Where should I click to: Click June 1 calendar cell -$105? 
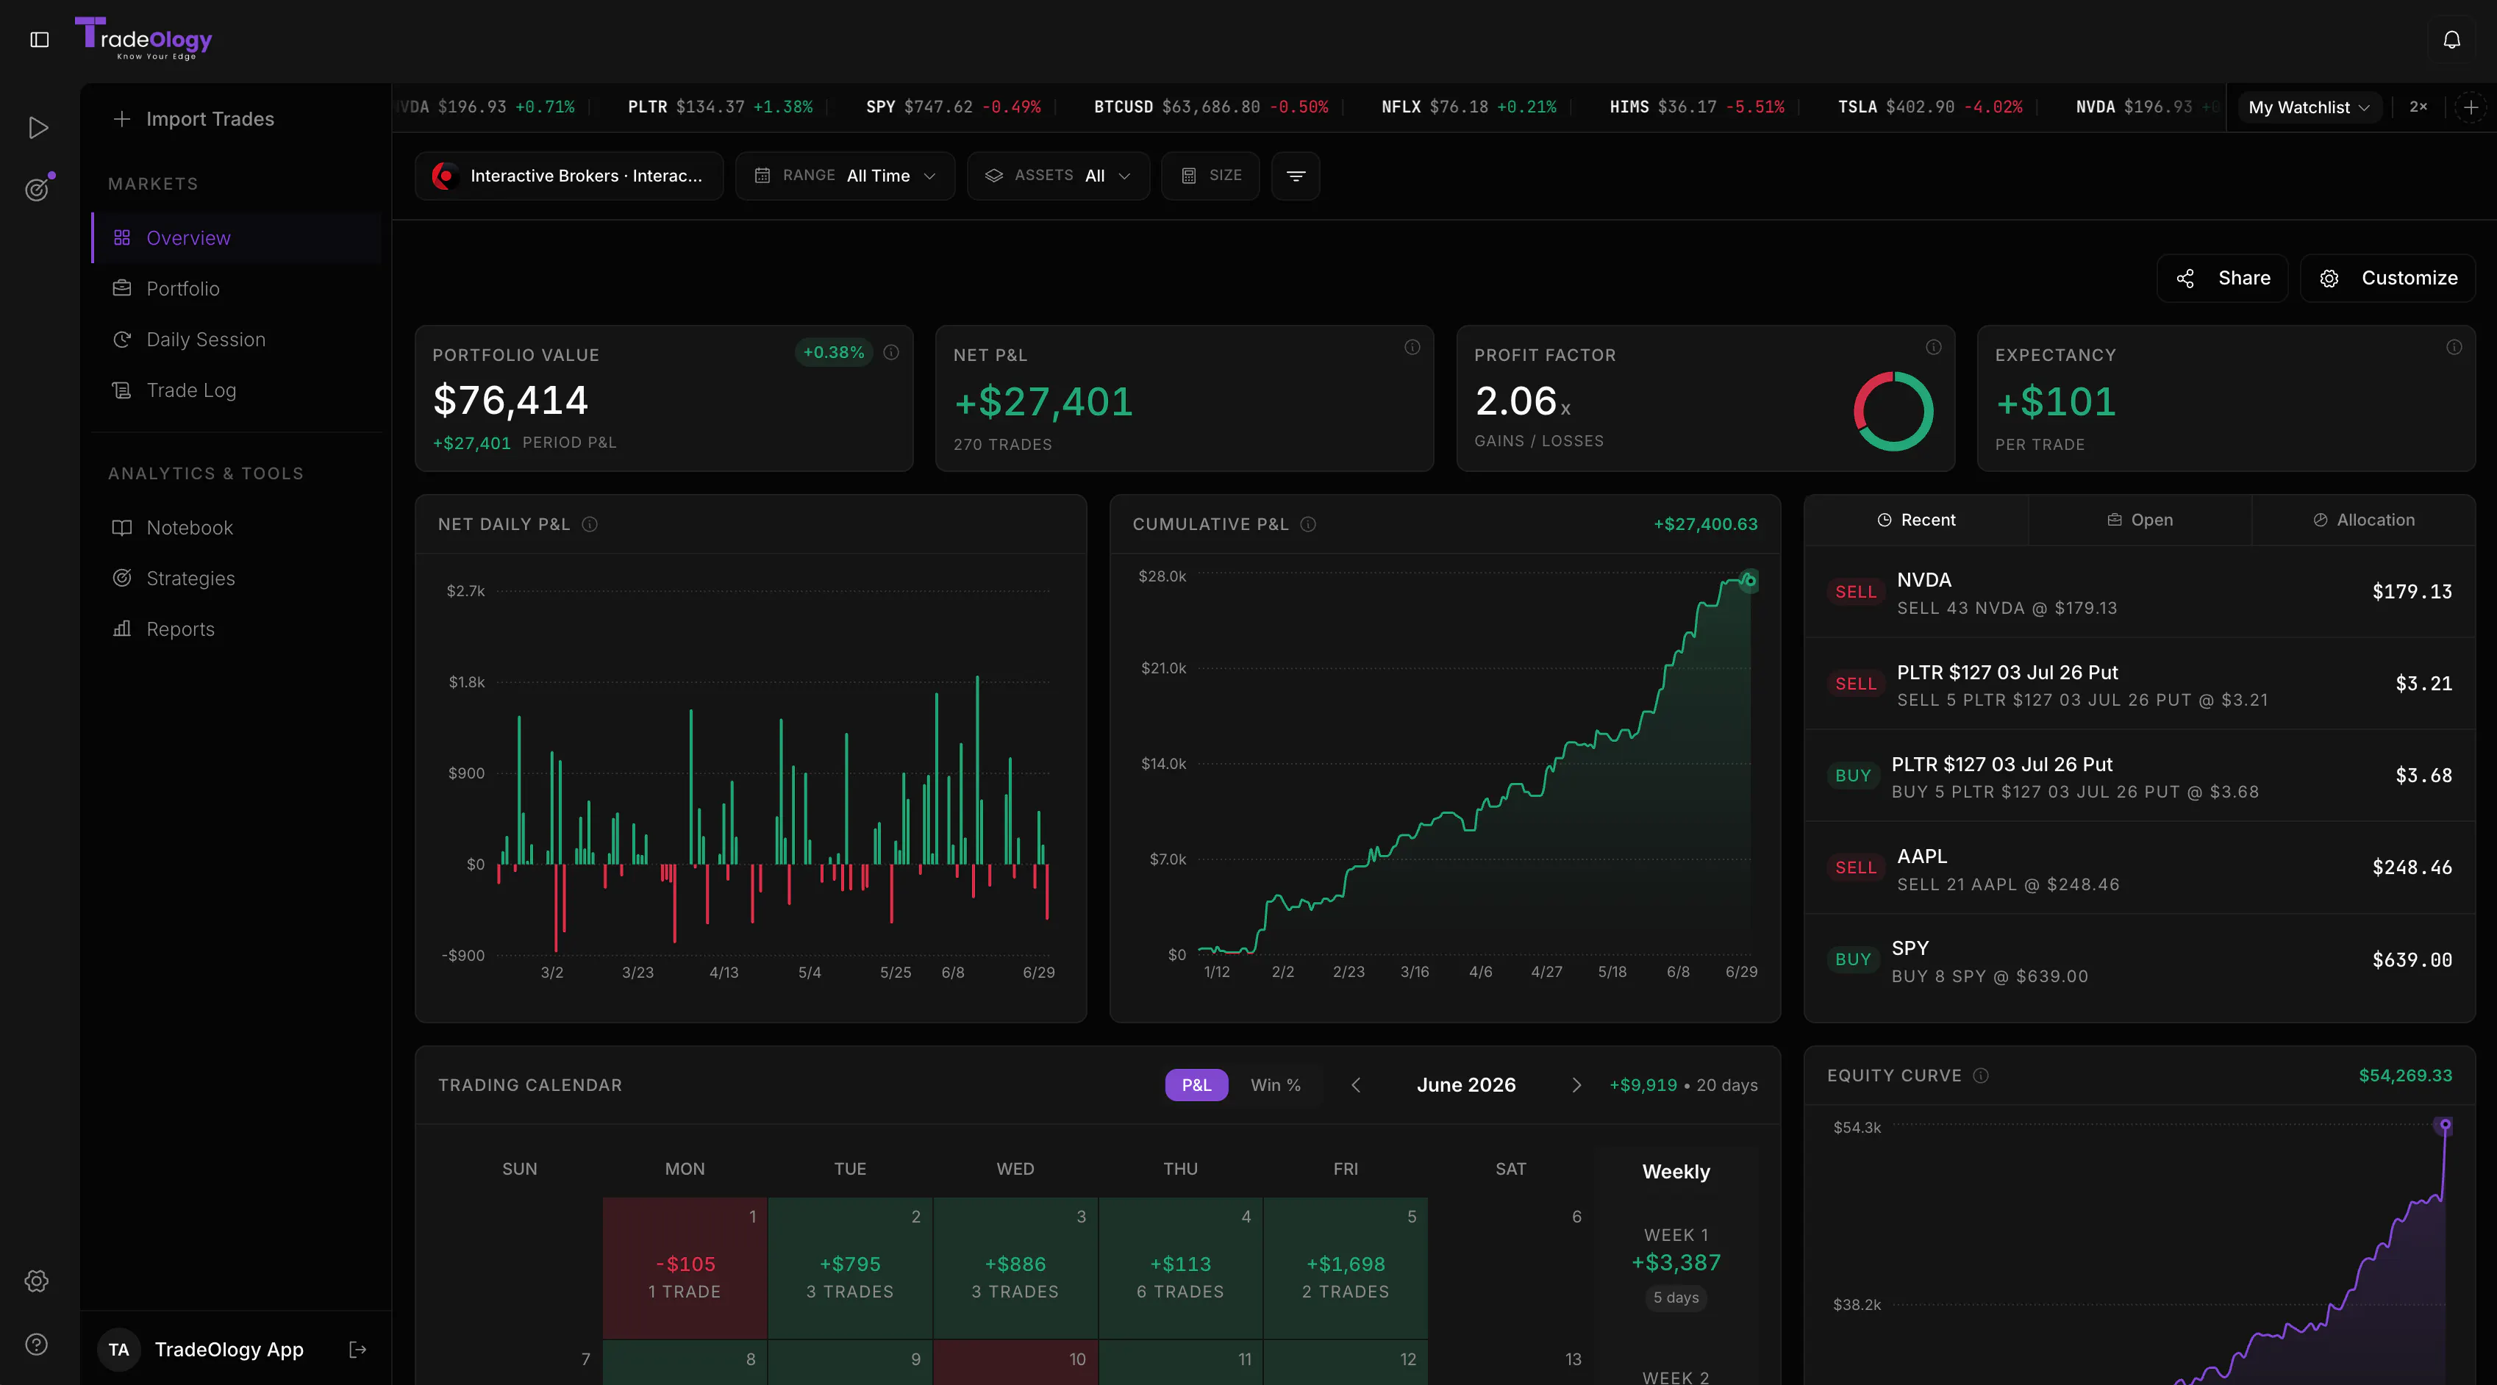[685, 1269]
